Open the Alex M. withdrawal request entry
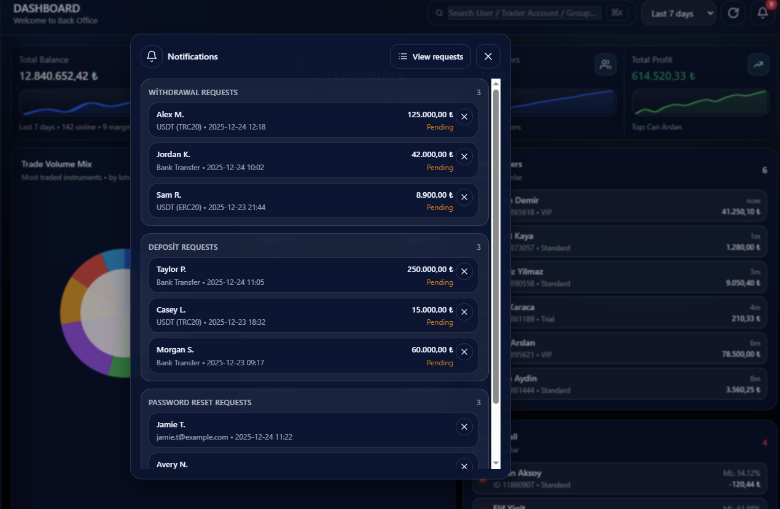This screenshot has width=780, height=509. coord(276,120)
